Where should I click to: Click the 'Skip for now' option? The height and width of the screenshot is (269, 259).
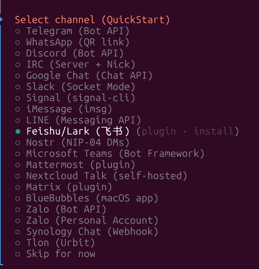60,254
